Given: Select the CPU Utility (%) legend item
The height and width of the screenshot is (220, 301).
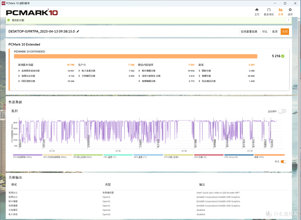Looking at the screenshot, I should [239, 156].
